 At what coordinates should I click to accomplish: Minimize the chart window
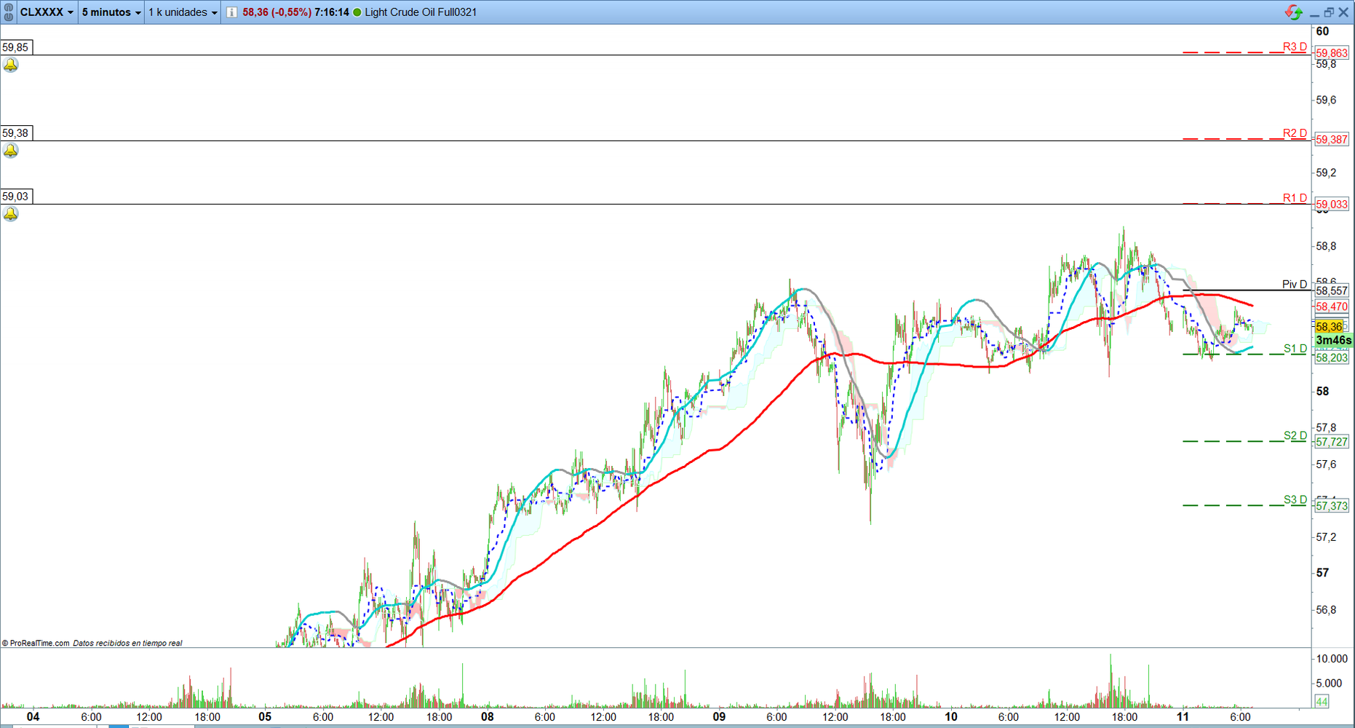pyautogui.click(x=1314, y=13)
